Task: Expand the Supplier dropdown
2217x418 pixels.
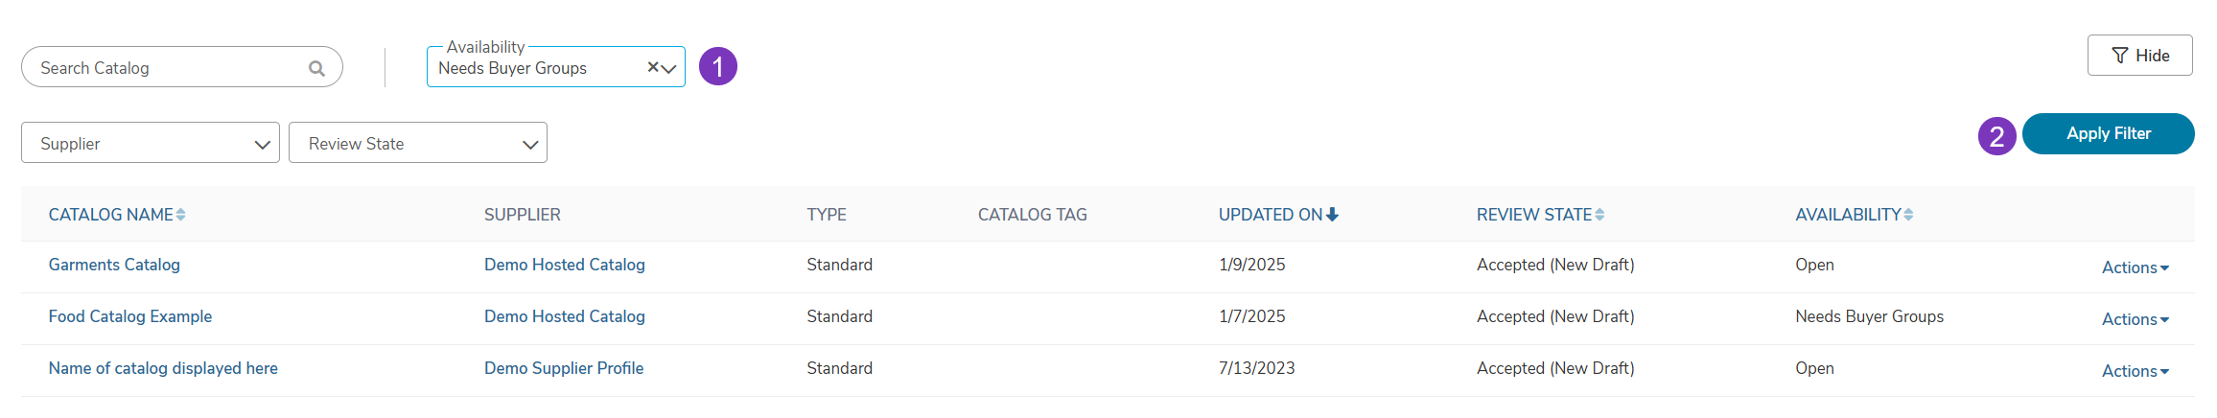Action: tap(151, 143)
